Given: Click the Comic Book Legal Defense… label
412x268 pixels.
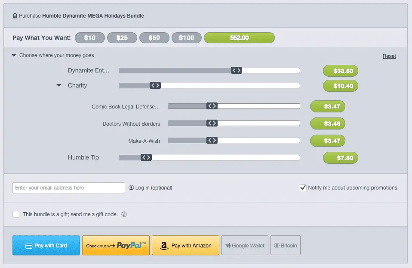Looking at the screenshot, I should coord(126,107).
